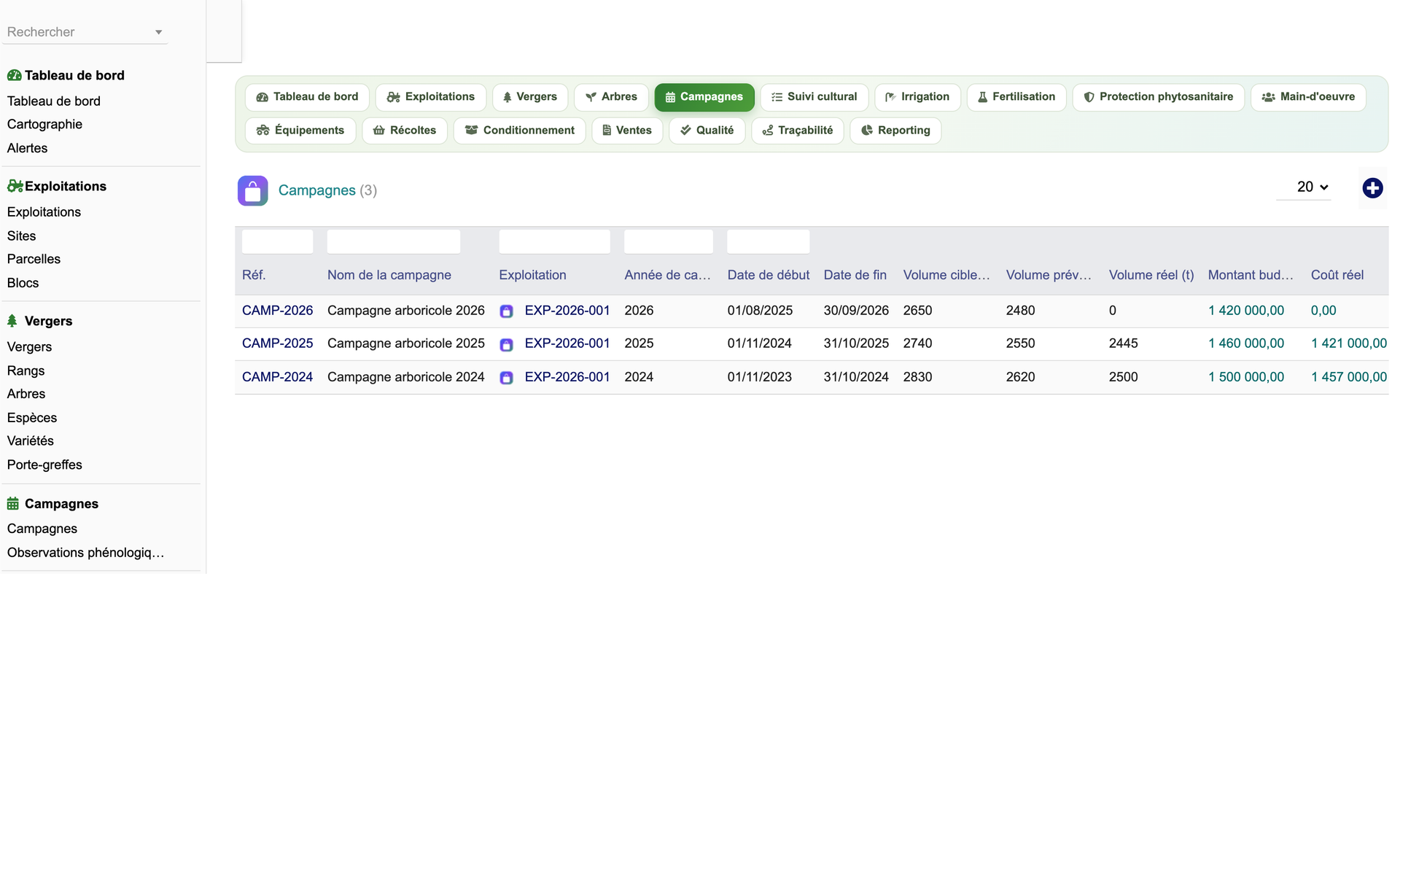Open EXP-2026-001 link in CAMP-2024 row
Viewport: 1419px width, 878px height.
[567, 377]
